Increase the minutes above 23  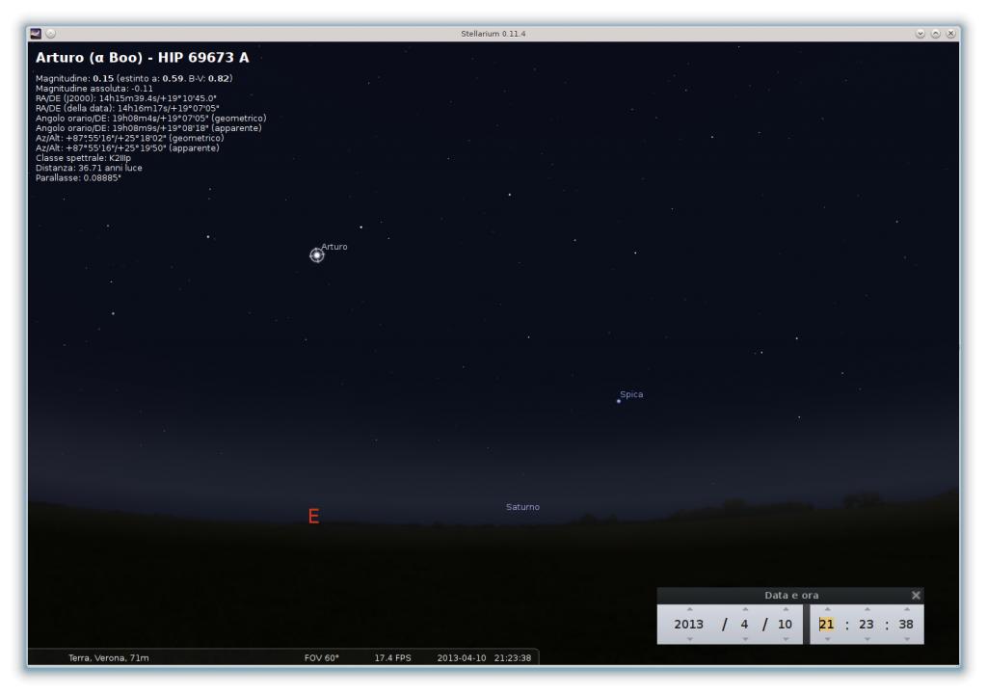(867, 609)
